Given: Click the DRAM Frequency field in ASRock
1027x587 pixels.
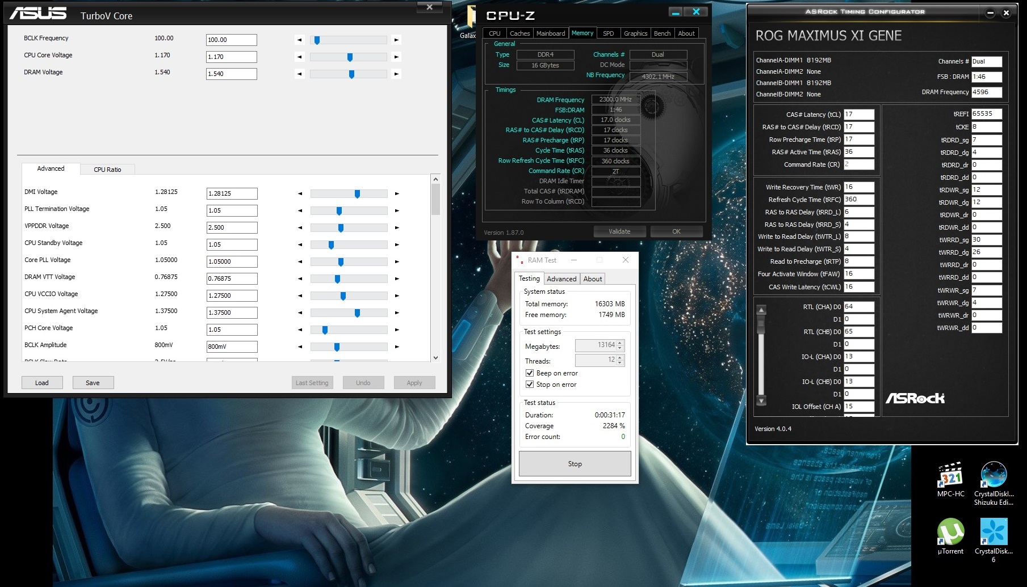Looking at the screenshot, I should 987,92.
